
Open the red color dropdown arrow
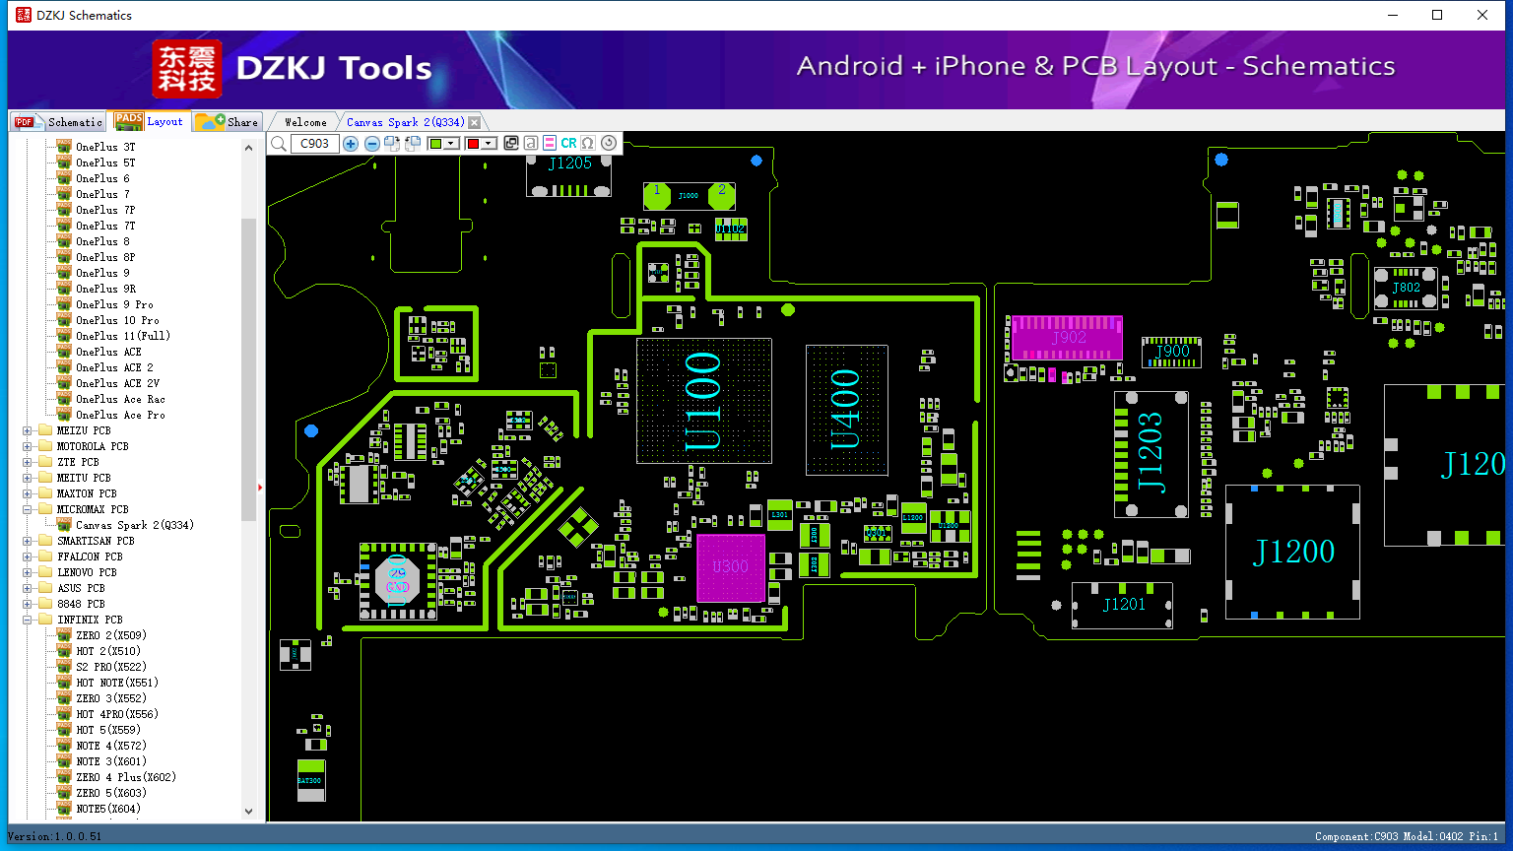489,144
